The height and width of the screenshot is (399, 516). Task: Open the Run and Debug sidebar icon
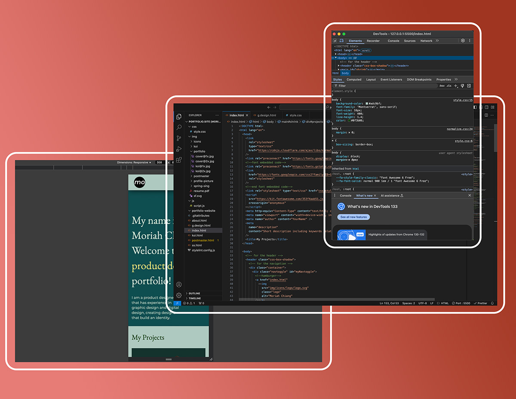[x=179, y=148]
